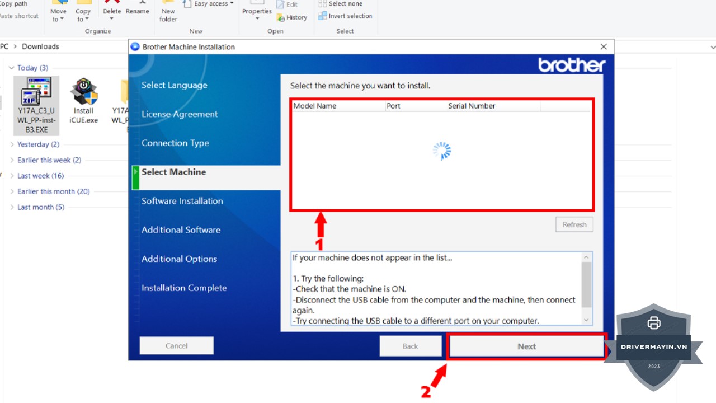716x403 pixels.
Task: Click the Edit icon in Open group
Action: click(281, 4)
